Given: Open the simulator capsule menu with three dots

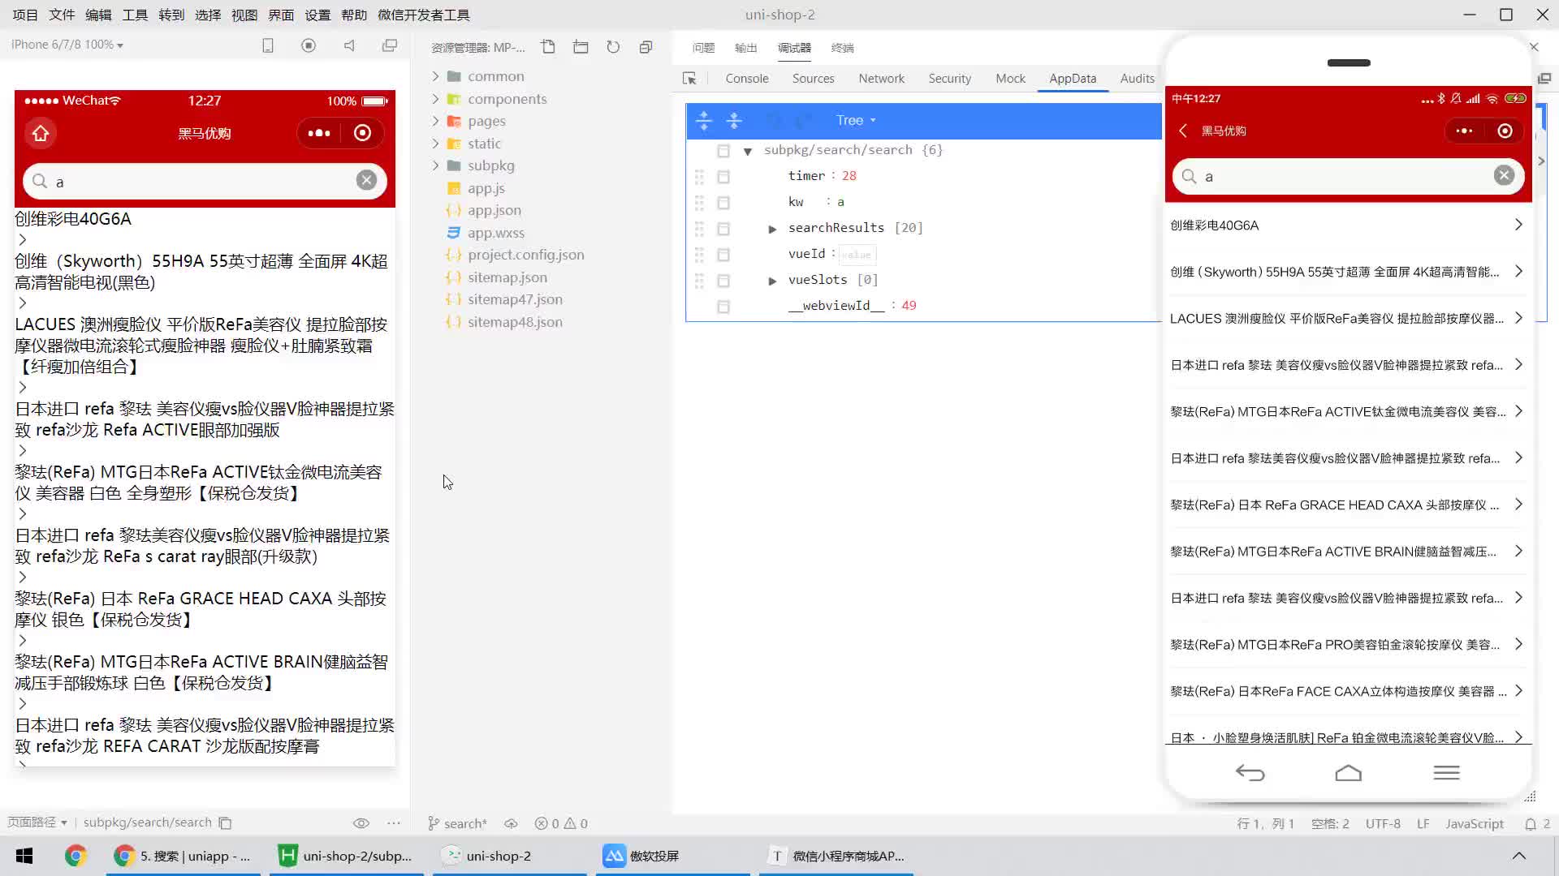Looking at the screenshot, I should click(319, 133).
